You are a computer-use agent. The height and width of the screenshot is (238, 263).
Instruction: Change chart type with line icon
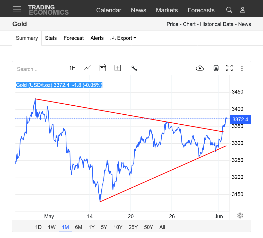87,68
